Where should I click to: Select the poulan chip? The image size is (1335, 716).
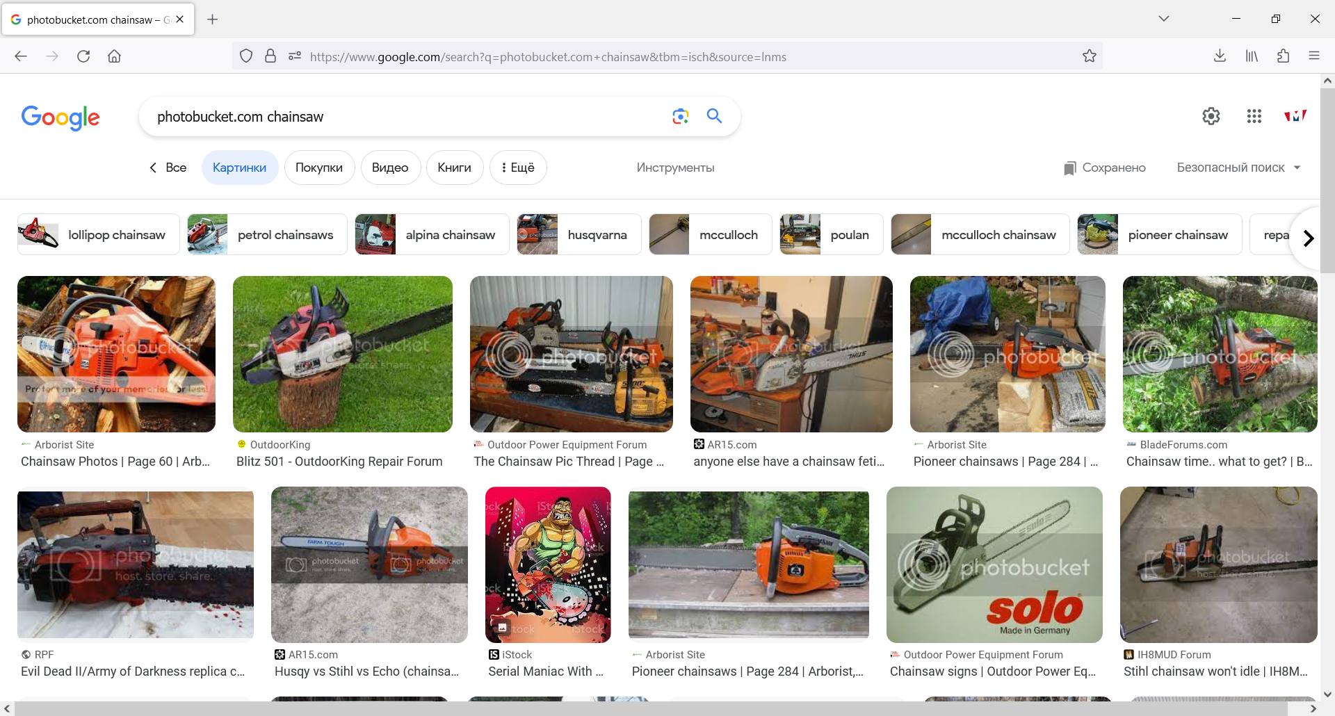click(x=831, y=235)
